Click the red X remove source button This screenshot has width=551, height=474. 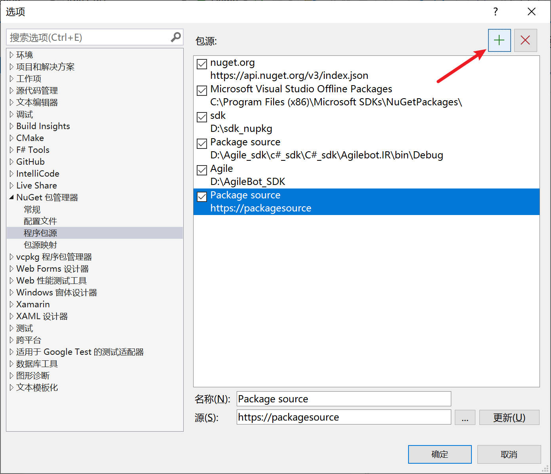point(525,40)
